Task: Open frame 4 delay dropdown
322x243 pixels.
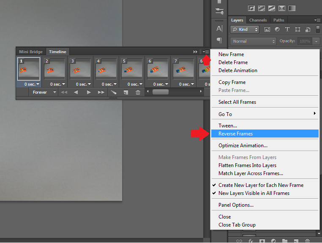Action: (x=109, y=84)
